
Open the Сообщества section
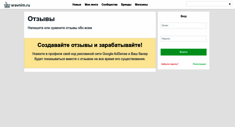click(x=109, y=5)
